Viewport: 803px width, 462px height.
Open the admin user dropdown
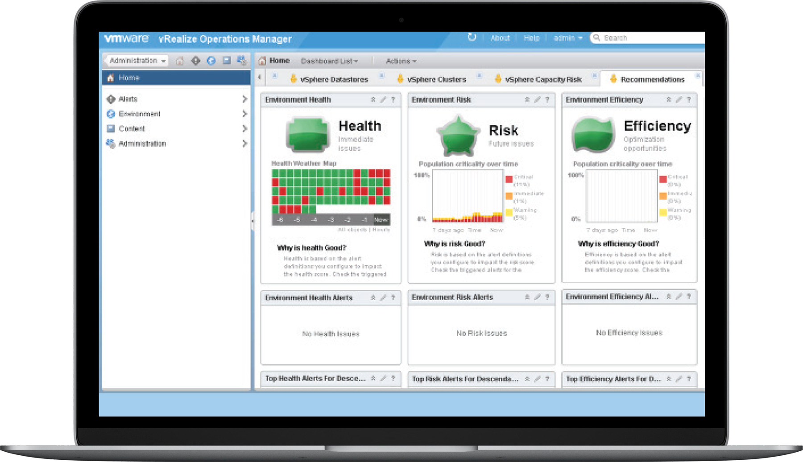(567, 38)
